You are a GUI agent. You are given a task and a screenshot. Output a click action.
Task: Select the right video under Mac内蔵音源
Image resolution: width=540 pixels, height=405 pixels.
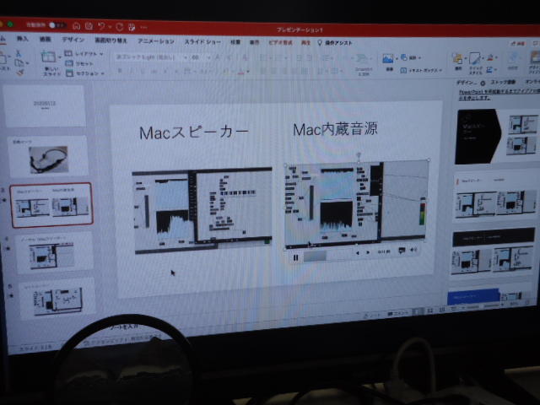coord(356,204)
